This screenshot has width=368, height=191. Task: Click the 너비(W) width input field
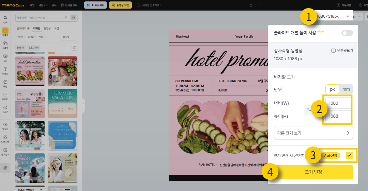(x=337, y=103)
